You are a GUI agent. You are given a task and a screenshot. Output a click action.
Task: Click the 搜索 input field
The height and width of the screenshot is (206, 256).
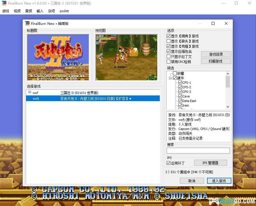(x=198, y=151)
